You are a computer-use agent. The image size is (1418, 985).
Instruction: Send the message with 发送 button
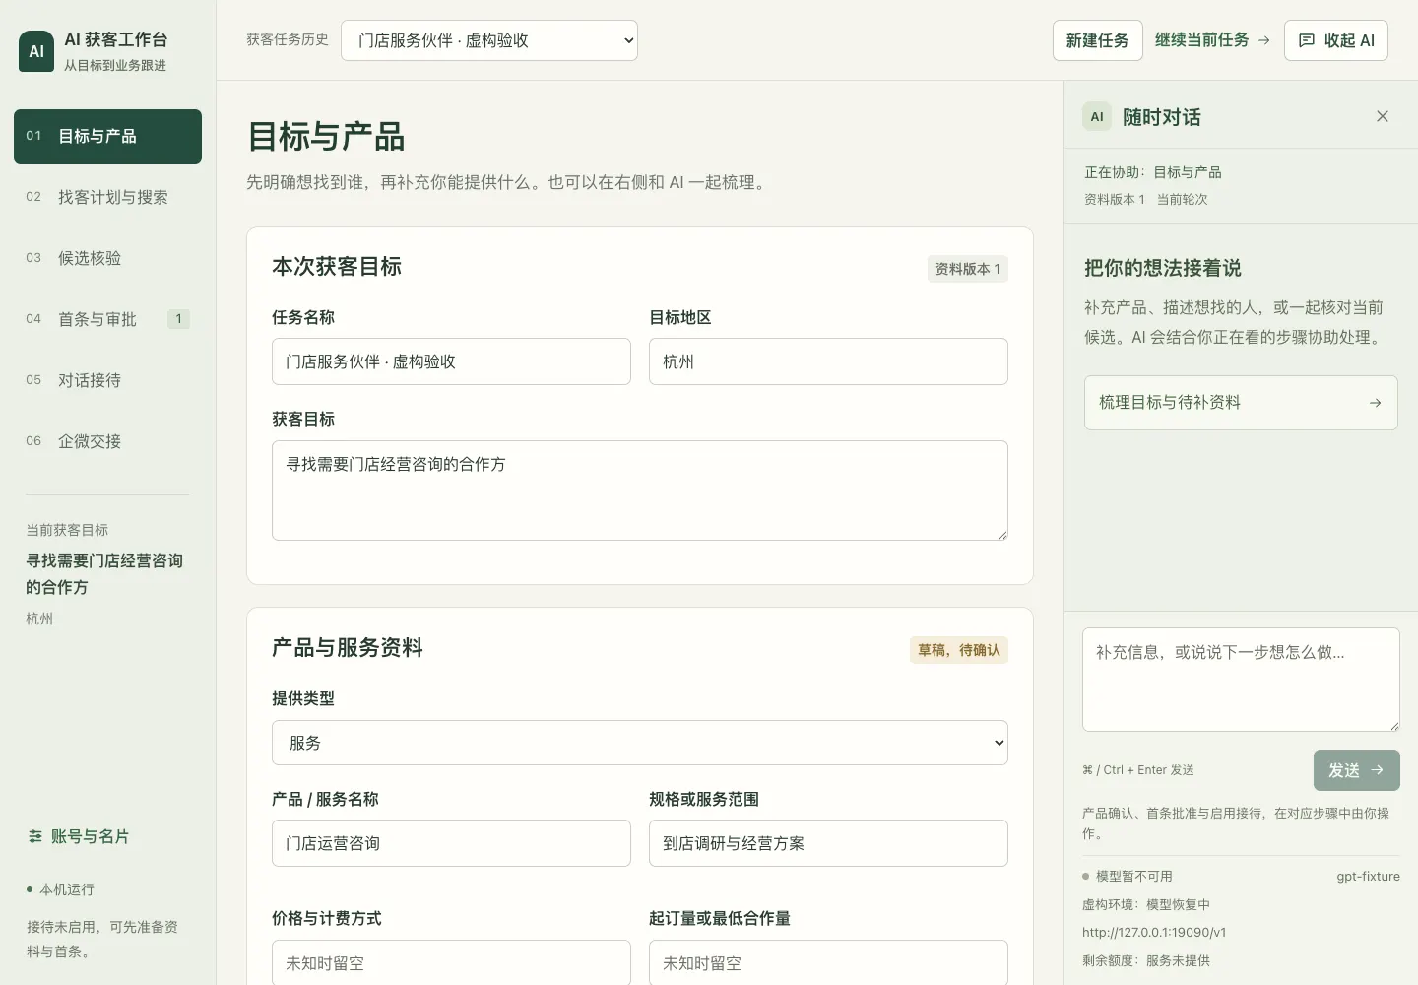coord(1357,770)
